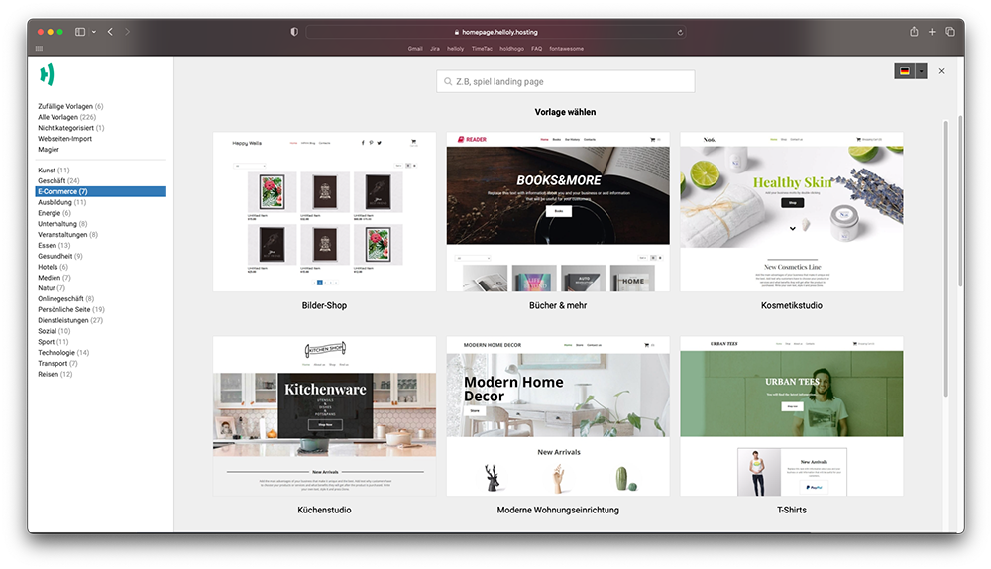Click the search magnifier icon
This screenshot has height=569, width=991.
coord(448,81)
